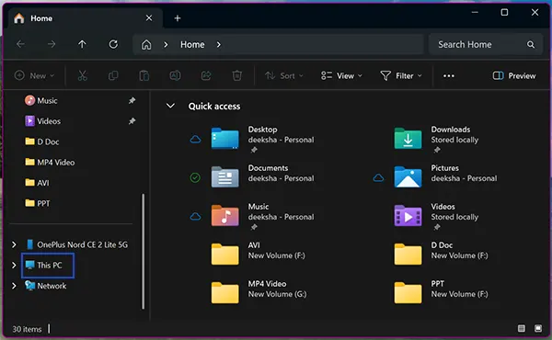
Task: Click the chevron after Home in the address bar
Action: click(x=219, y=45)
